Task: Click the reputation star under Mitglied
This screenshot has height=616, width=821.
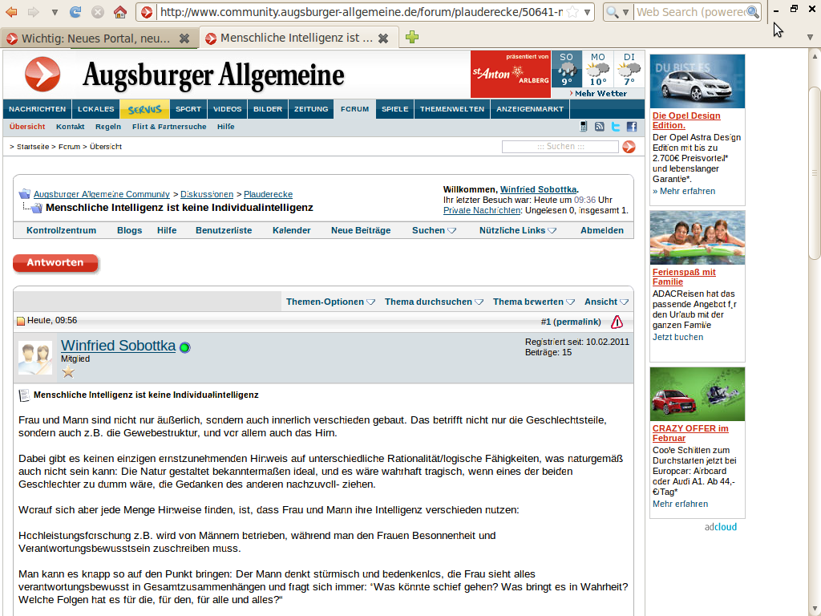Action: point(68,372)
